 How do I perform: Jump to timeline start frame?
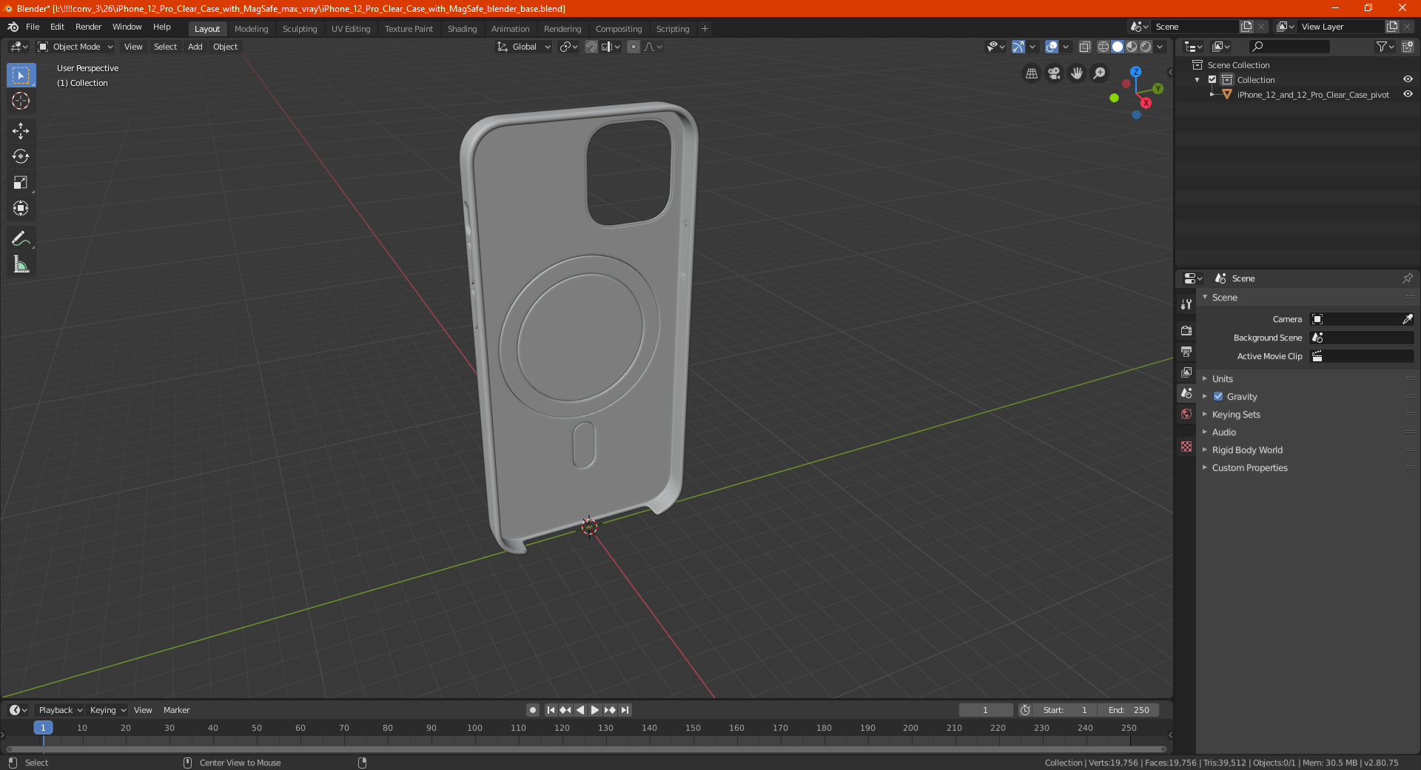coord(551,710)
